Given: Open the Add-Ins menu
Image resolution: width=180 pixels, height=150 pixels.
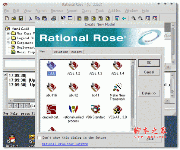Looking at the screenshot, I should (114, 11).
